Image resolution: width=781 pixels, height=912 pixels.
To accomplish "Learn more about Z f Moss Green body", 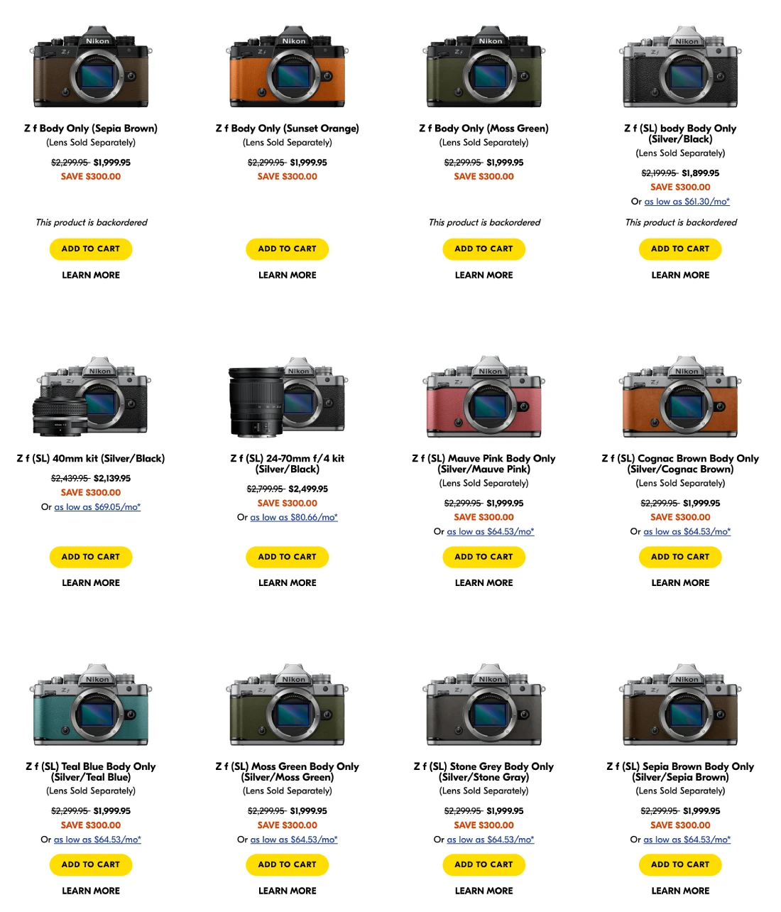I will pos(484,275).
